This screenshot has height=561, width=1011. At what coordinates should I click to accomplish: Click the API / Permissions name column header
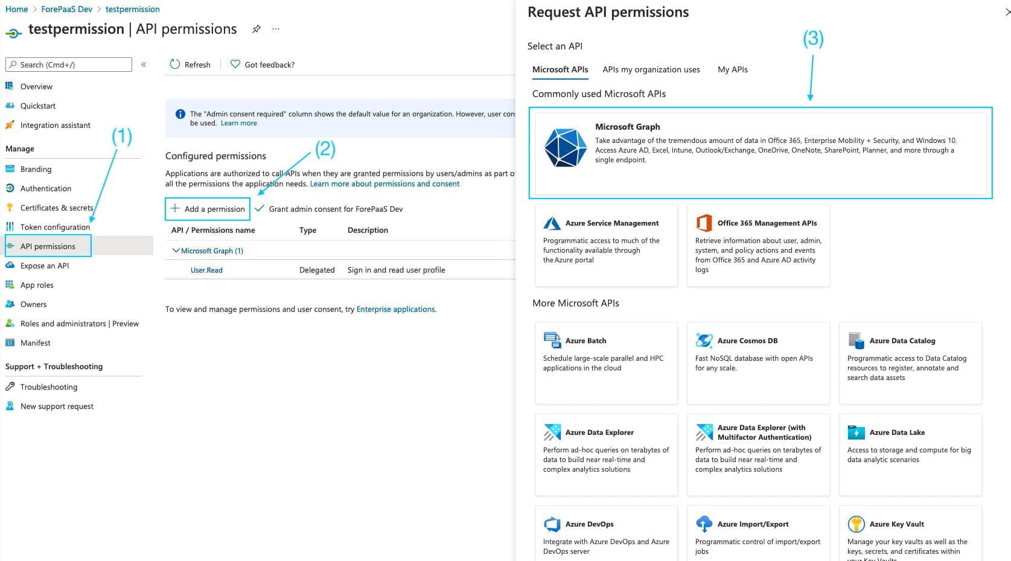213,230
